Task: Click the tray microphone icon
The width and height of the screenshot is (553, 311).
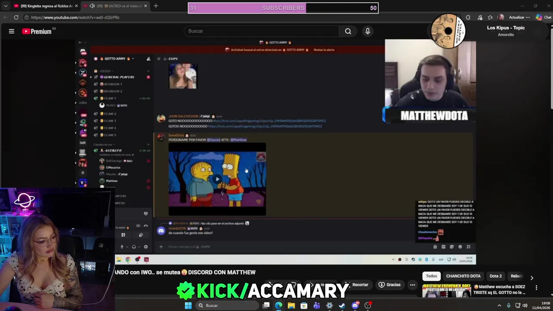Action: click(509, 305)
